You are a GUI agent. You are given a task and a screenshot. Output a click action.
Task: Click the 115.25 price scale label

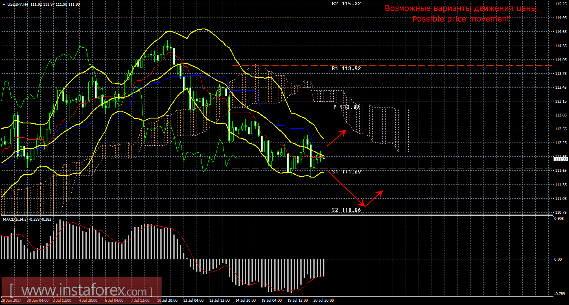click(x=561, y=4)
